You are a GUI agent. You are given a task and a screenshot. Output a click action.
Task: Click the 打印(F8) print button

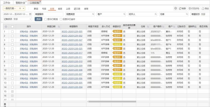pyautogui.click(x=194, y=8)
